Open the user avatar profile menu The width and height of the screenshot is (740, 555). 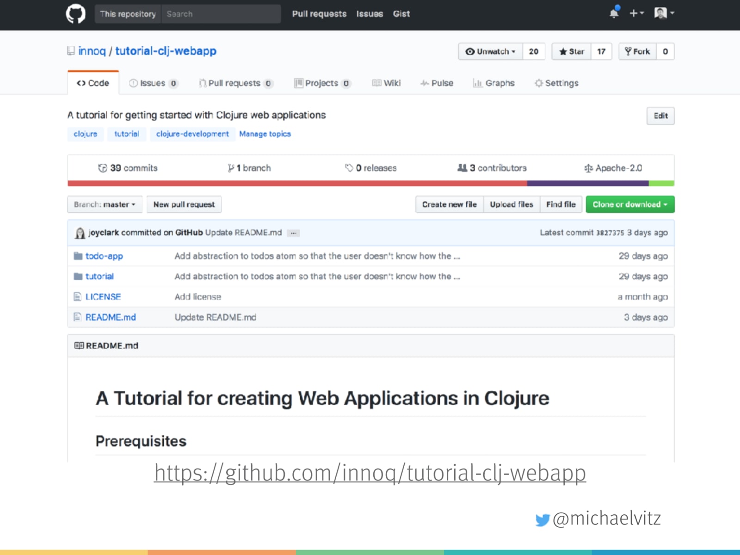pyautogui.click(x=664, y=13)
